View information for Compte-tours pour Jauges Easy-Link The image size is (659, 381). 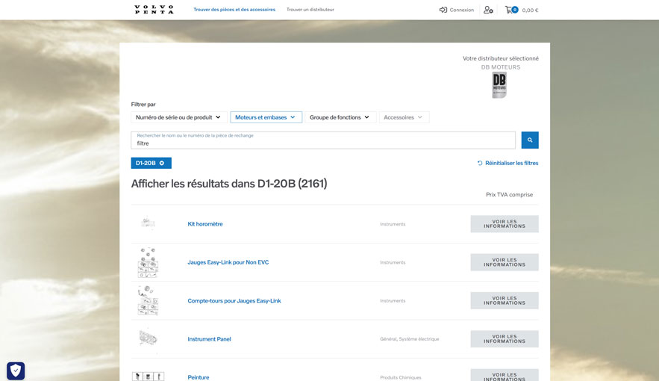click(x=504, y=300)
